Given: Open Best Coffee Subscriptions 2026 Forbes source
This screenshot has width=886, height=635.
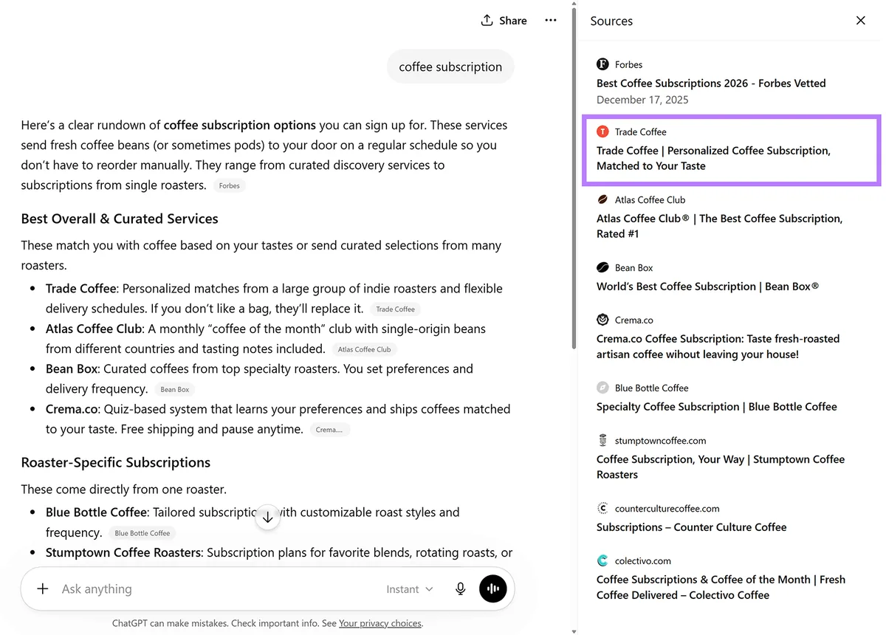Looking at the screenshot, I should tap(711, 83).
